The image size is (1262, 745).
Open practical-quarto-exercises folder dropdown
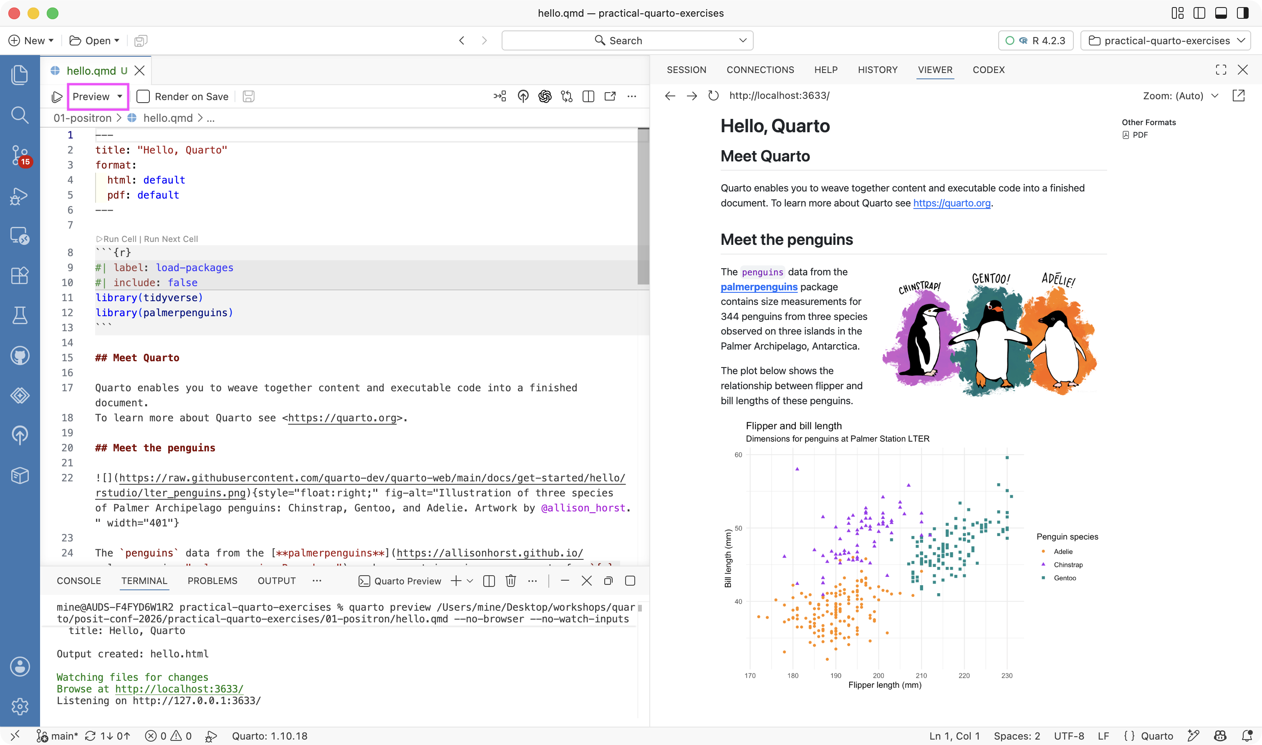tap(1165, 40)
